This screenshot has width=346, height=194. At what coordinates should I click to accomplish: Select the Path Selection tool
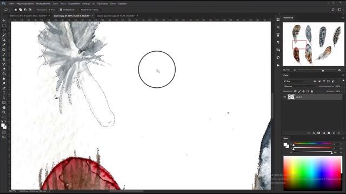click(x=4, y=98)
